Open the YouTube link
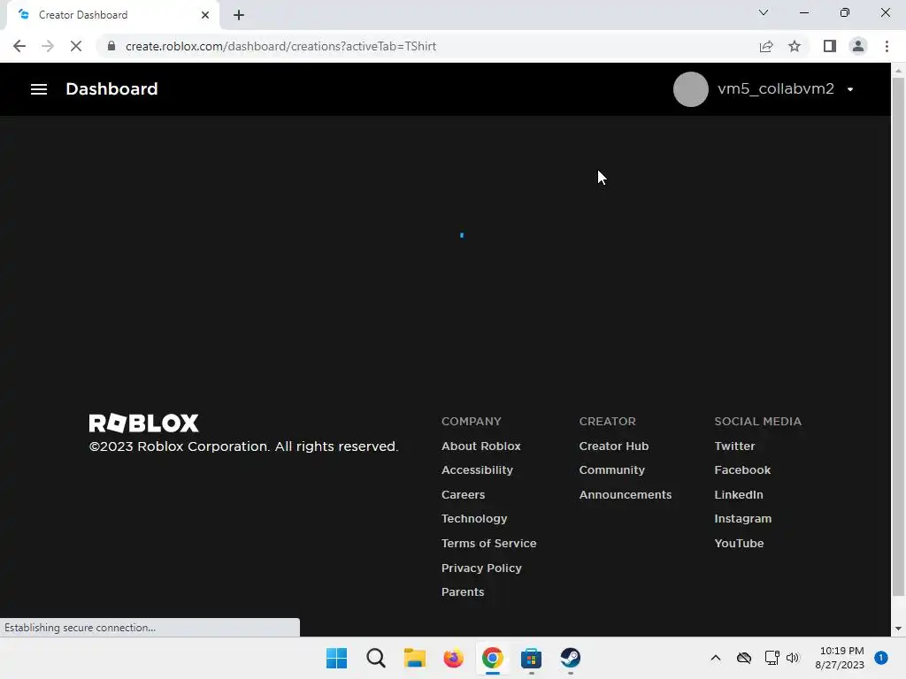 click(x=739, y=544)
